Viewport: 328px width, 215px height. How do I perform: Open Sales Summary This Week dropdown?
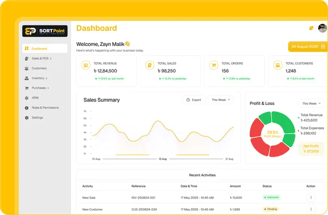click(221, 100)
